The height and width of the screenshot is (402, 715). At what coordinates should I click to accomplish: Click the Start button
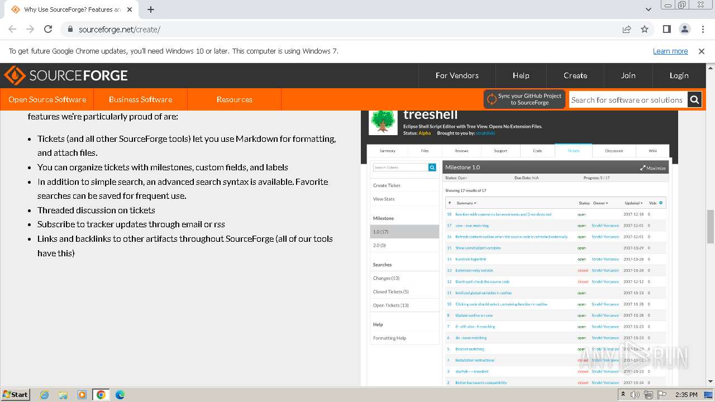pyautogui.click(x=16, y=395)
